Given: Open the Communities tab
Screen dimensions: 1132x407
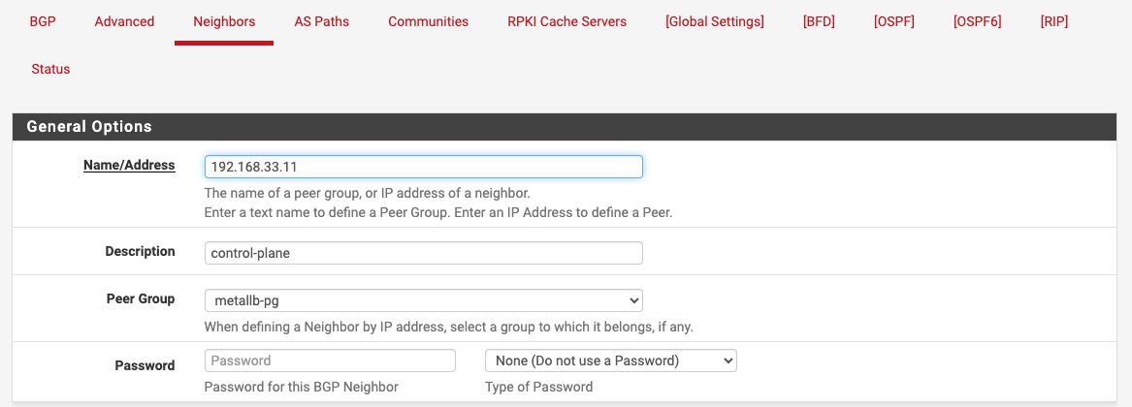Looking at the screenshot, I should 428,21.
